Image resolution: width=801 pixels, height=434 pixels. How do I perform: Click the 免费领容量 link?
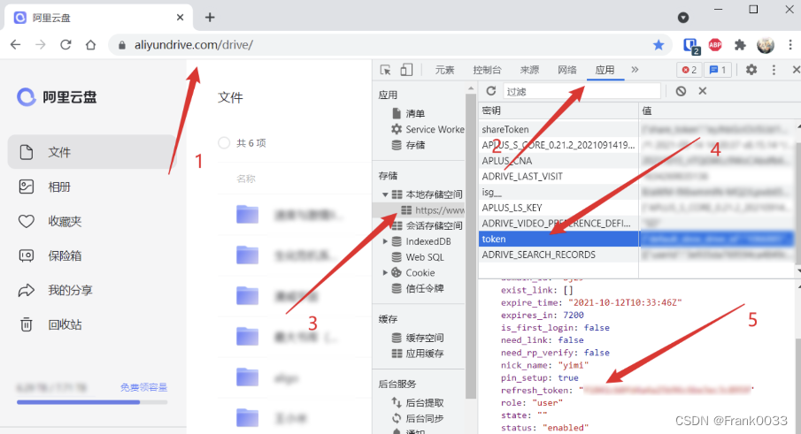tap(144, 387)
